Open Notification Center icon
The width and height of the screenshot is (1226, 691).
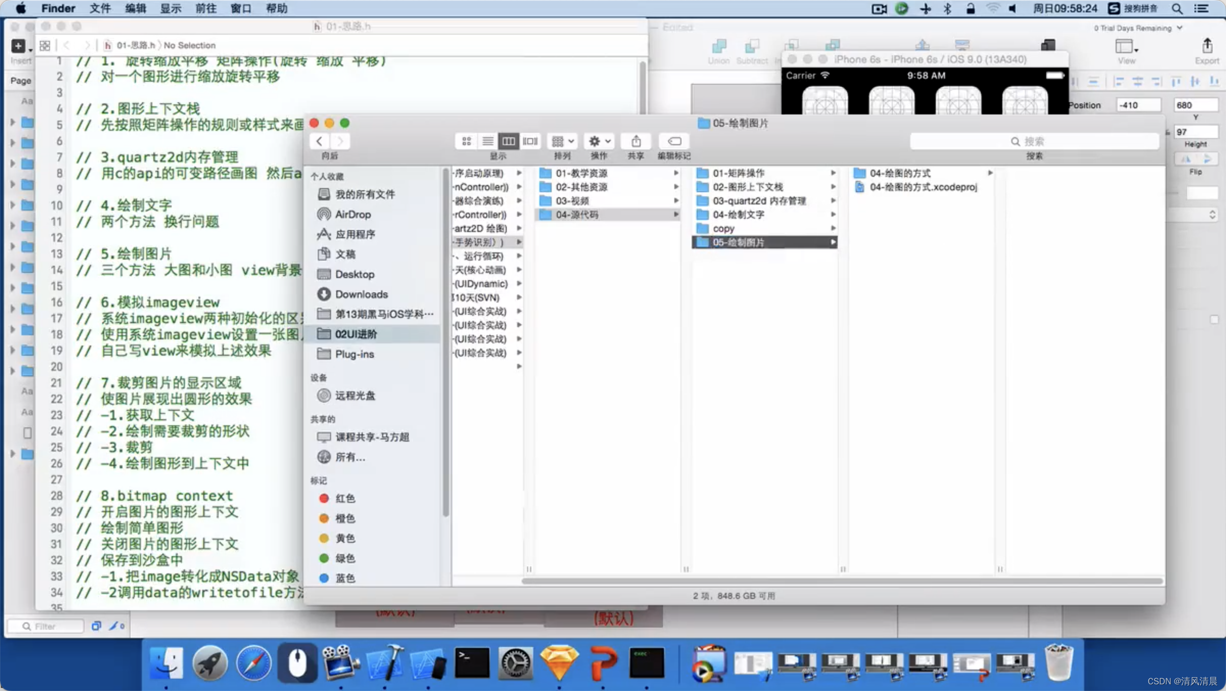(1201, 8)
